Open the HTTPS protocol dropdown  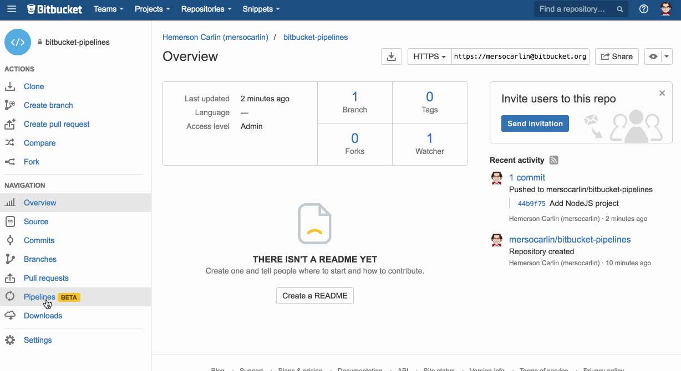click(x=429, y=56)
